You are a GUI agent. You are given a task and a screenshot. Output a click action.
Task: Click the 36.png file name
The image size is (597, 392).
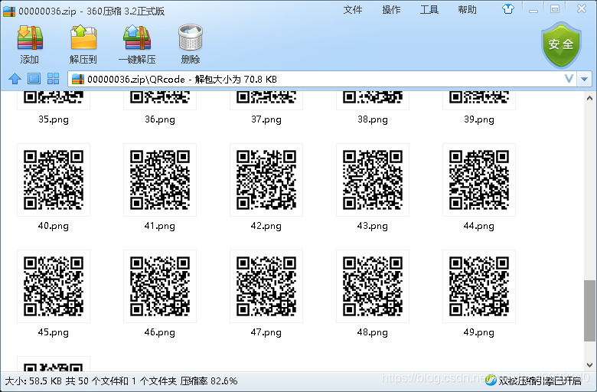(x=160, y=119)
